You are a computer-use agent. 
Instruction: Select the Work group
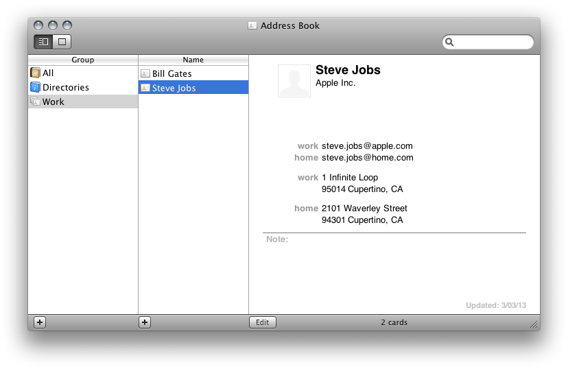click(x=83, y=102)
